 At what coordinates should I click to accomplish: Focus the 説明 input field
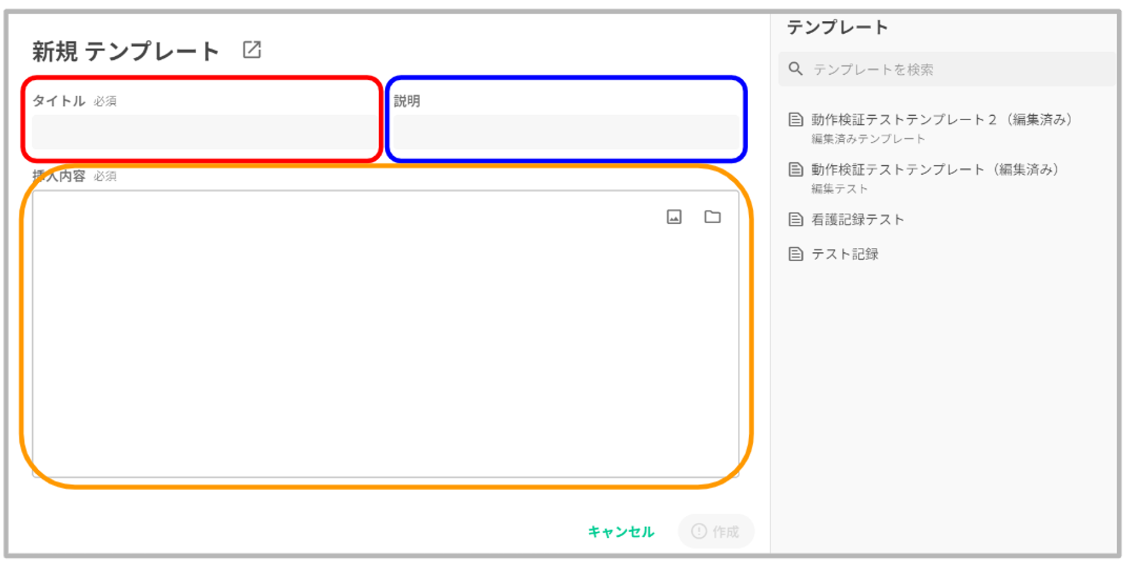pos(566,132)
